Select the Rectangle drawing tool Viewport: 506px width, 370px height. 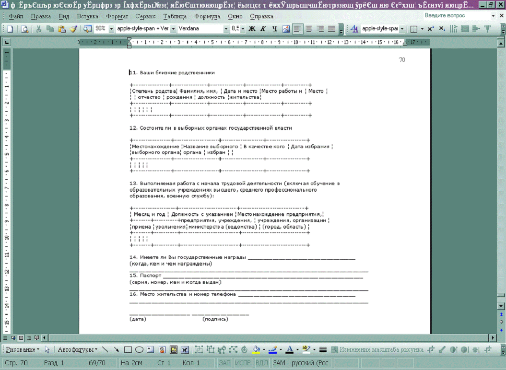click(x=128, y=350)
